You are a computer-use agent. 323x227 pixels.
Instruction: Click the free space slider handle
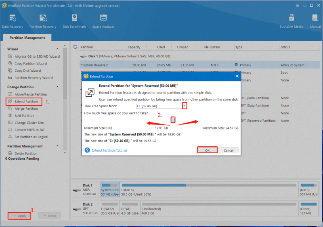[x=173, y=120]
